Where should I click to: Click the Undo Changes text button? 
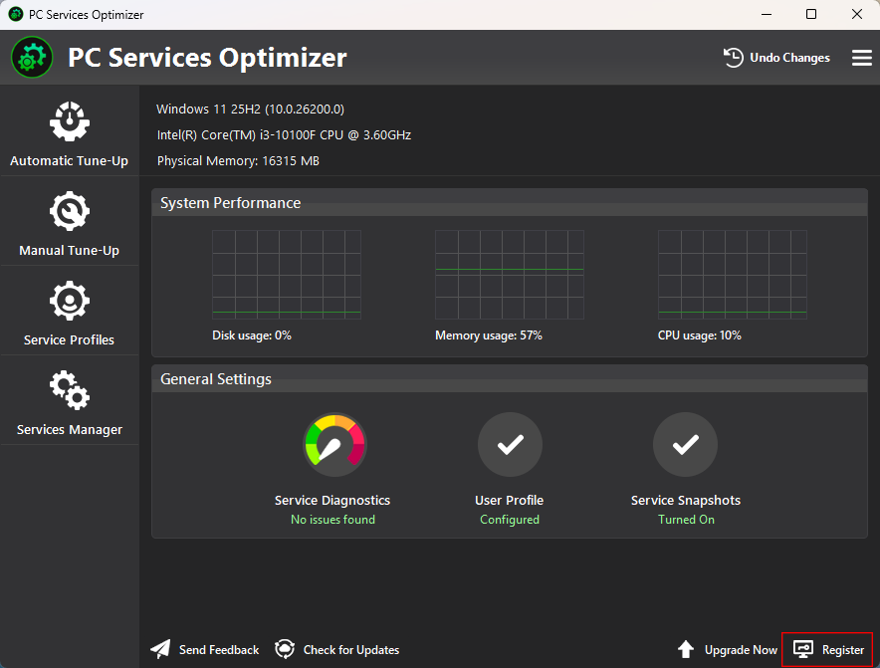click(789, 58)
